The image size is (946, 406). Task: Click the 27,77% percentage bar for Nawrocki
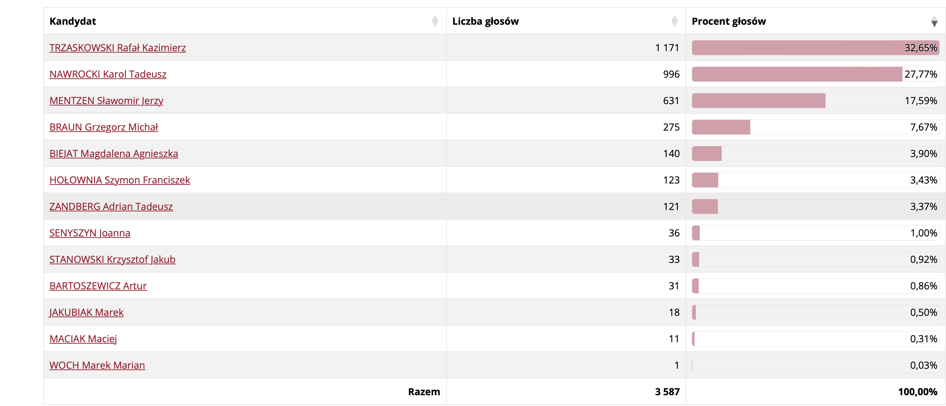[x=815, y=74]
